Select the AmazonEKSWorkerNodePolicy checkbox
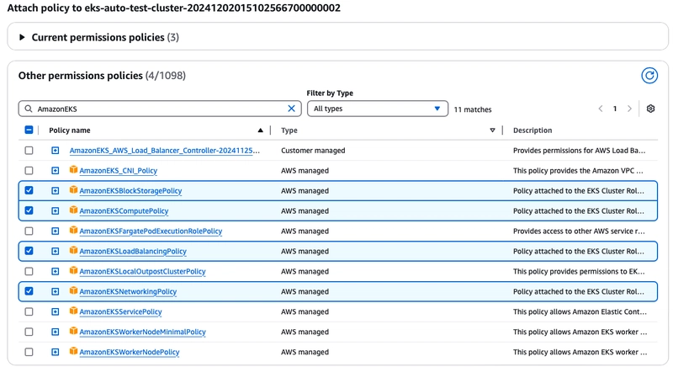 tap(29, 352)
